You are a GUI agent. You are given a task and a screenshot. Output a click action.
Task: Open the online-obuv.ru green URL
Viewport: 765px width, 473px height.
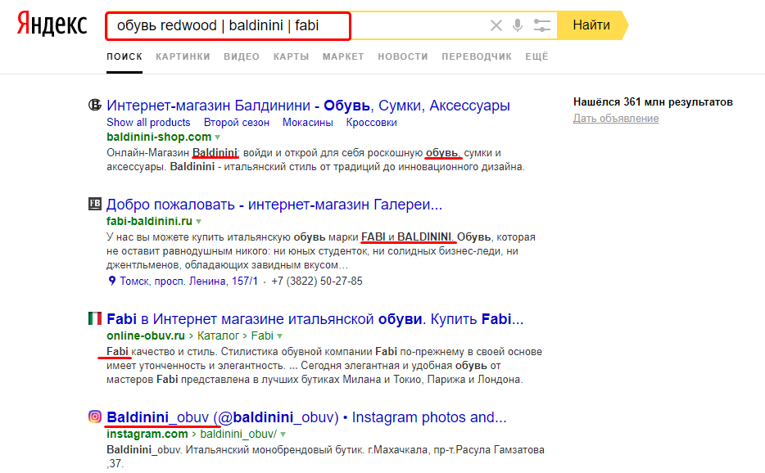tap(146, 336)
